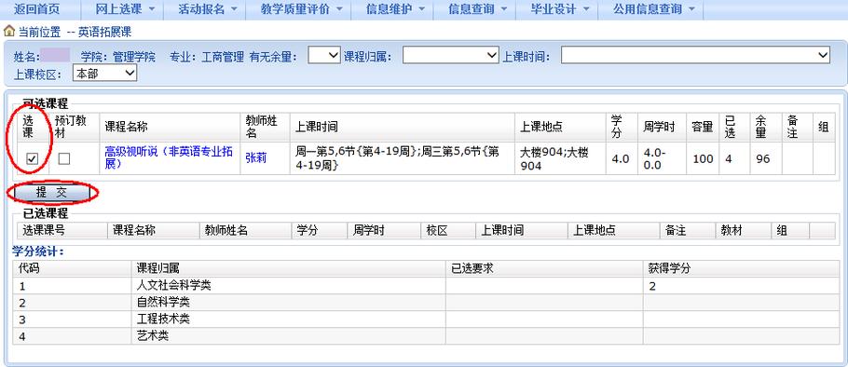Go to 返回首页 in the menu bar
Screen dimensions: 848x367
click(36, 9)
